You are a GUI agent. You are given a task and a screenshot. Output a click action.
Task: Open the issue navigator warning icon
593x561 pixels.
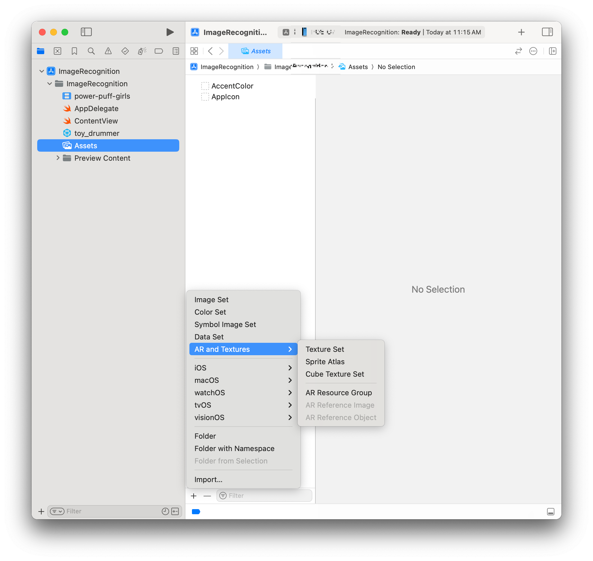(x=108, y=51)
